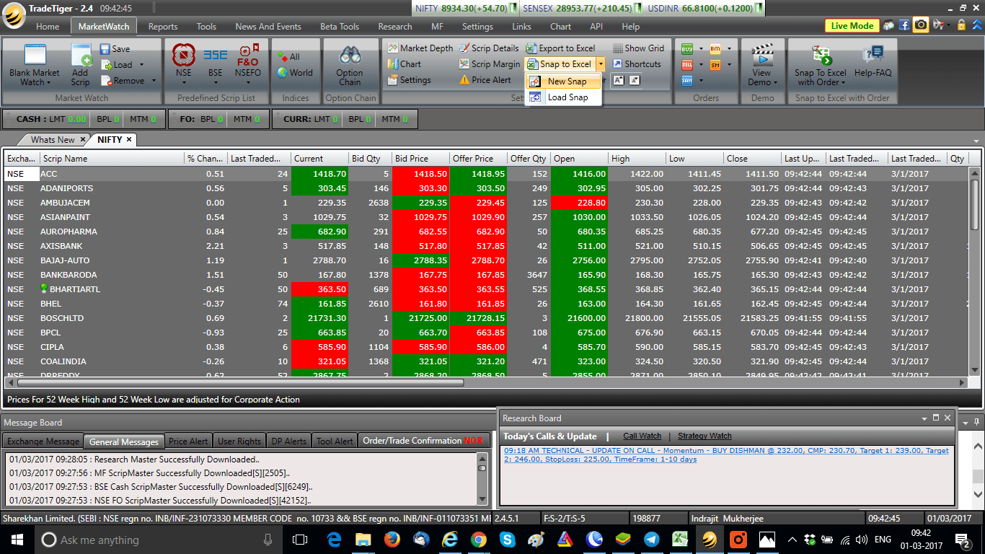
Task: Open the dropdown arrow beside the SM icon
Action: point(728,65)
